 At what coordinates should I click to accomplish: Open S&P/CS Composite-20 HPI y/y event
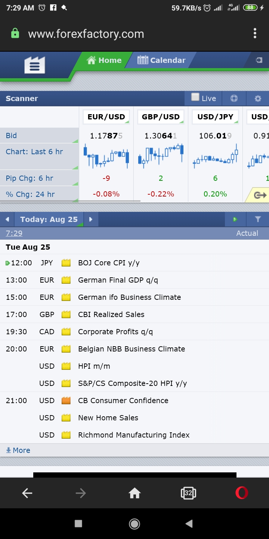click(x=132, y=383)
